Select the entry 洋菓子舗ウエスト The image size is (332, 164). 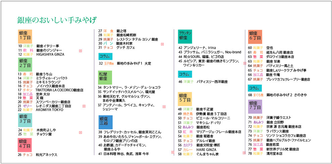pos(279,117)
